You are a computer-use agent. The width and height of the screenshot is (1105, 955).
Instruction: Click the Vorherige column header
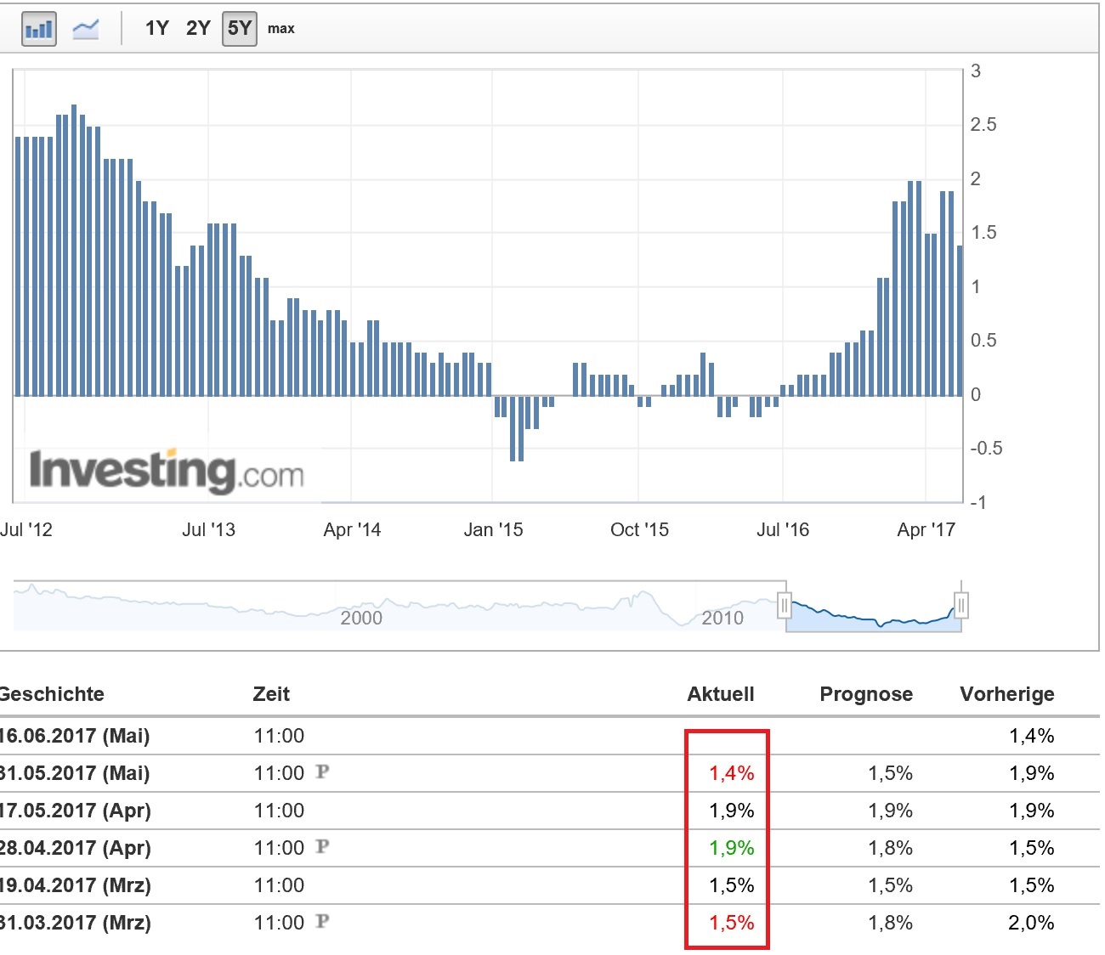pos(1007,694)
